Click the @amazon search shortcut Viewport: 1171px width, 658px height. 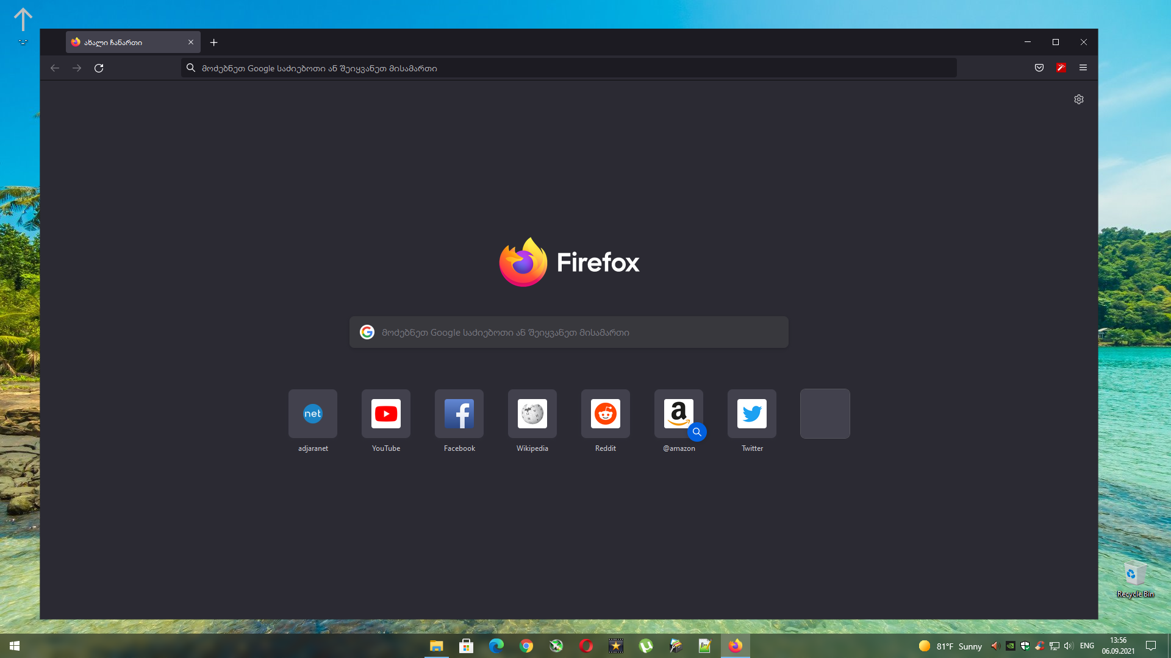679,414
